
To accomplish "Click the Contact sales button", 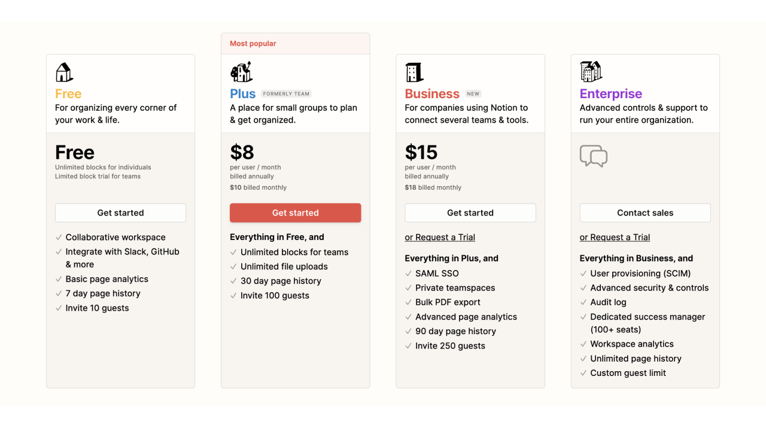I will click(x=645, y=213).
